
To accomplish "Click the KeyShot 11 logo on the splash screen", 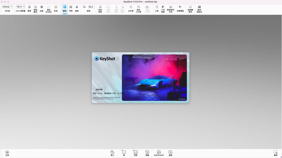I will tap(107, 59).
